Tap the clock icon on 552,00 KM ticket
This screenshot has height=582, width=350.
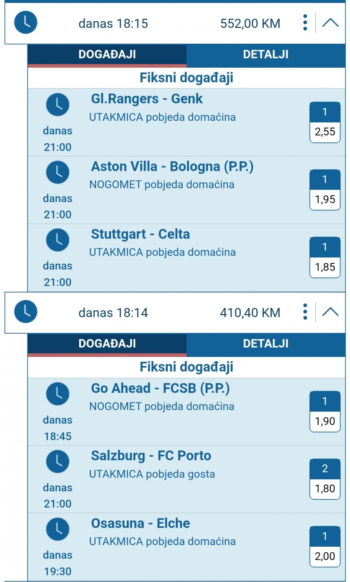[x=26, y=23]
